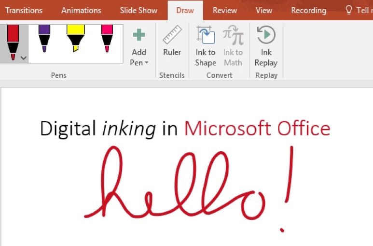The width and height of the screenshot is (373, 246).
Task: Convert ink with Ink to Shape
Action: tap(206, 46)
